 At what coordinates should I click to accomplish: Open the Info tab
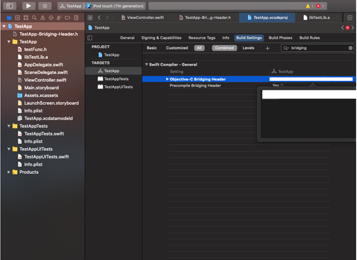tap(225, 38)
